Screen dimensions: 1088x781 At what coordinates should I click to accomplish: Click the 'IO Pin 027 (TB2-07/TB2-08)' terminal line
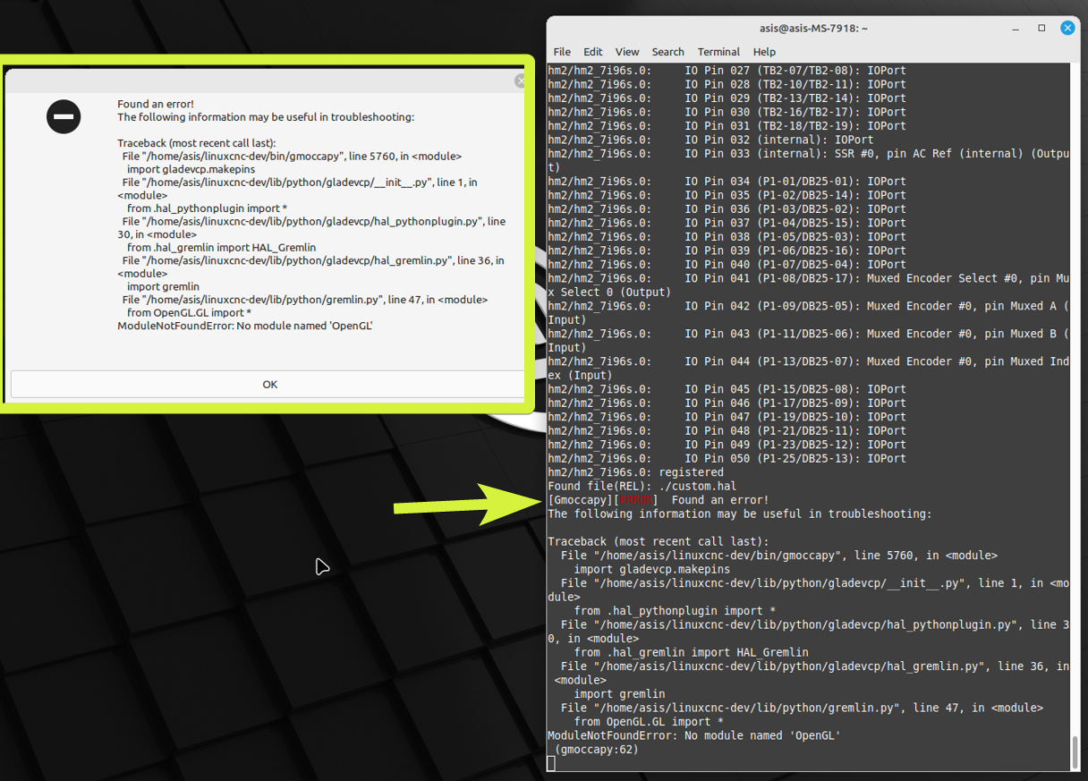[x=727, y=70]
